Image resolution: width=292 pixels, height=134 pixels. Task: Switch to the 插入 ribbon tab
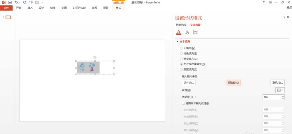coord(30,8)
